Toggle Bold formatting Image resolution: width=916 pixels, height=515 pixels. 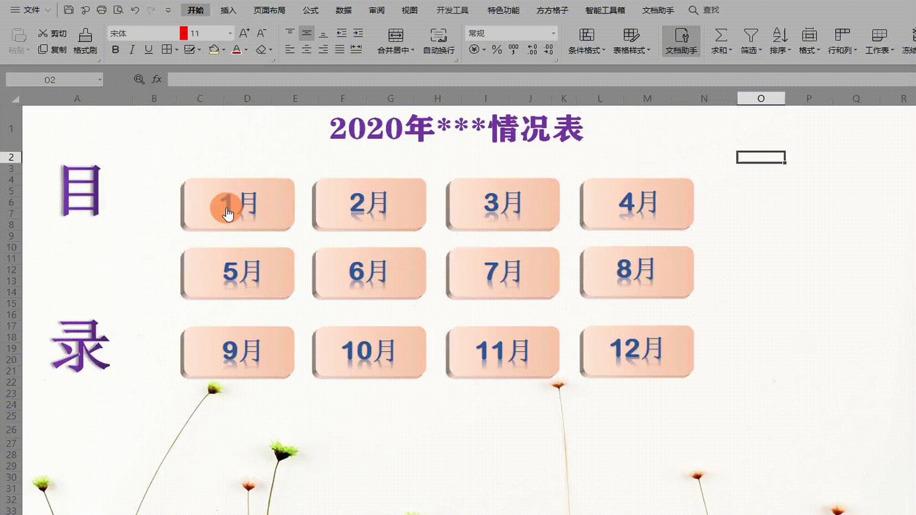click(x=115, y=50)
